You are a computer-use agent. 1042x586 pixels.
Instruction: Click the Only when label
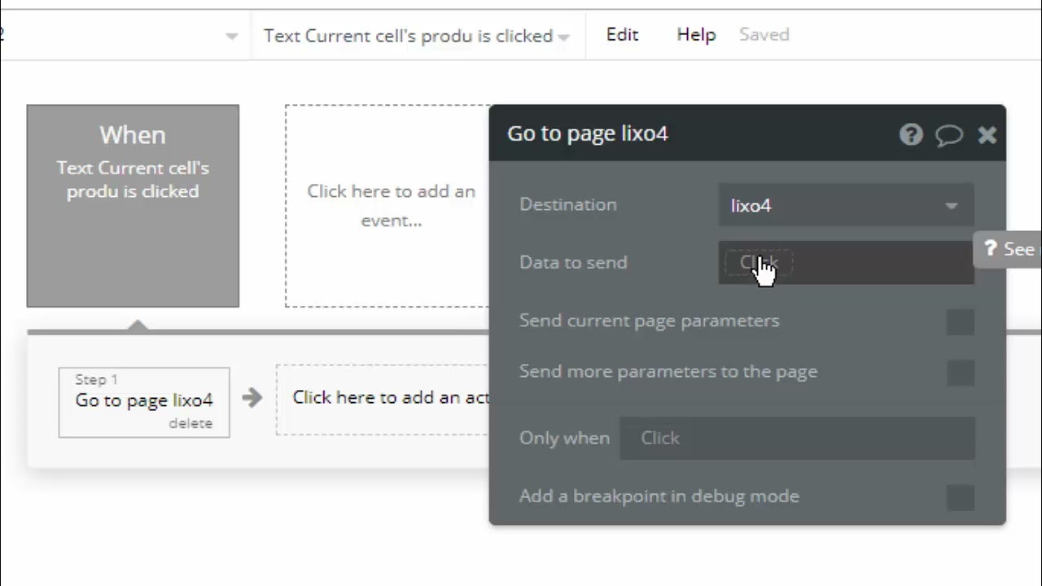(x=564, y=438)
